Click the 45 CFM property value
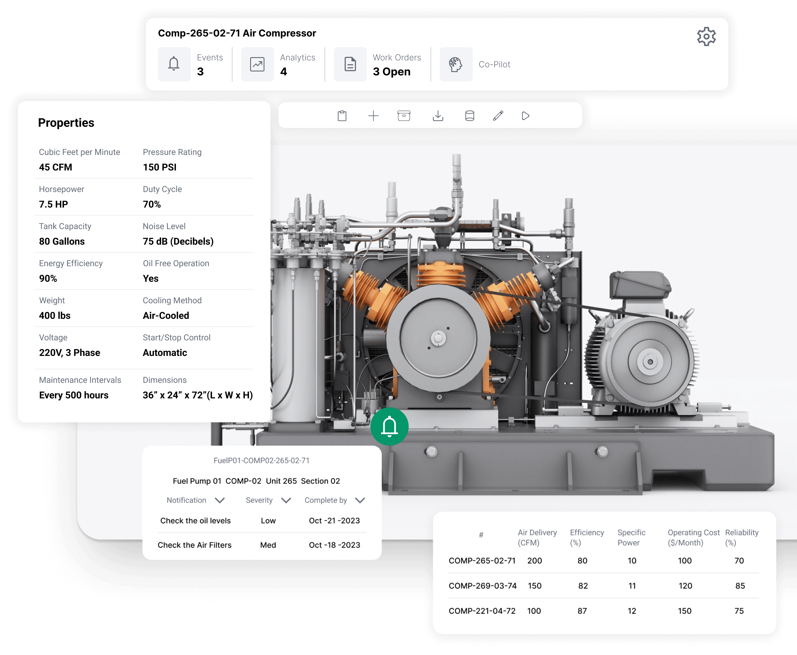 (55, 167)
